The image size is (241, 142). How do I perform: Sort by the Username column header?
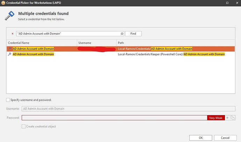(x=96, y=43)
